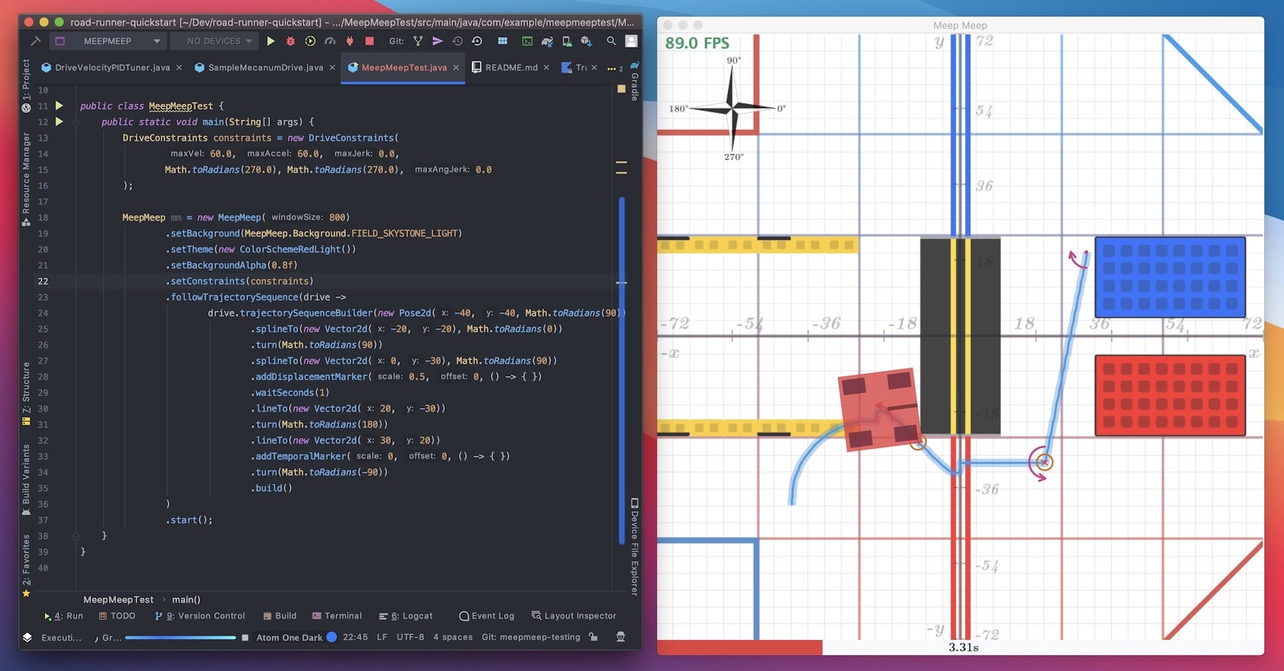1284x671 pixels.
Task: Click the main() breadcrumb
Action: (186, 600)
